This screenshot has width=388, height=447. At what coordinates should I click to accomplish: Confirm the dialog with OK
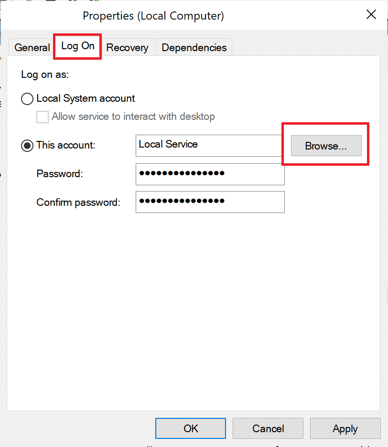point(191,428)
